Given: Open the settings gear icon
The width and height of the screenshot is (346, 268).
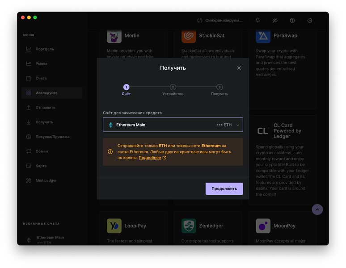Looking at the screenshot, I should tap(310, 21).
